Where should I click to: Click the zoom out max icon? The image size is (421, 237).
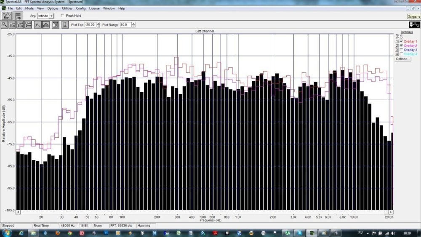[28, 25]
